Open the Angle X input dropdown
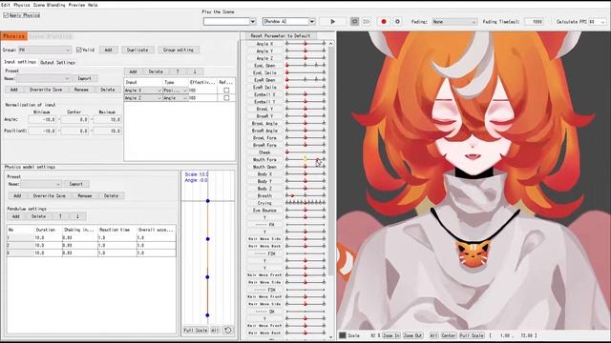This screenshot has width=611, height=343. tap(142, 91)
